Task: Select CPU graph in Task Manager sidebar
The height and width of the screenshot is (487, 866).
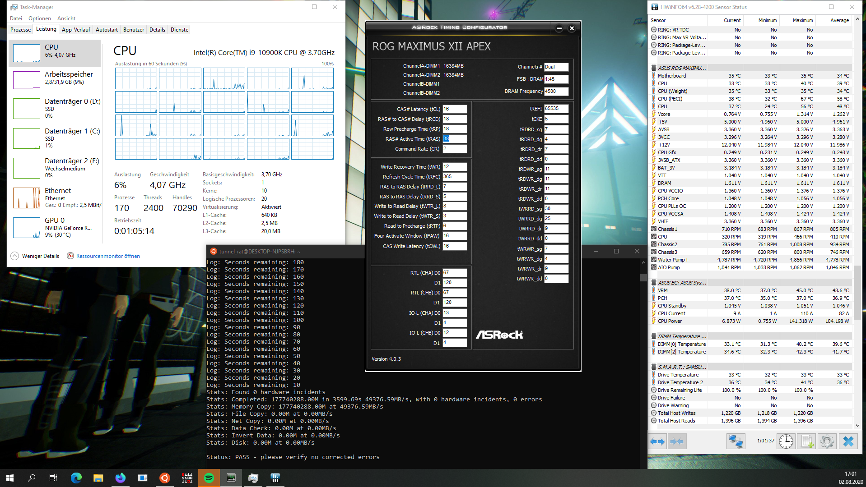Action: [55, 53]
